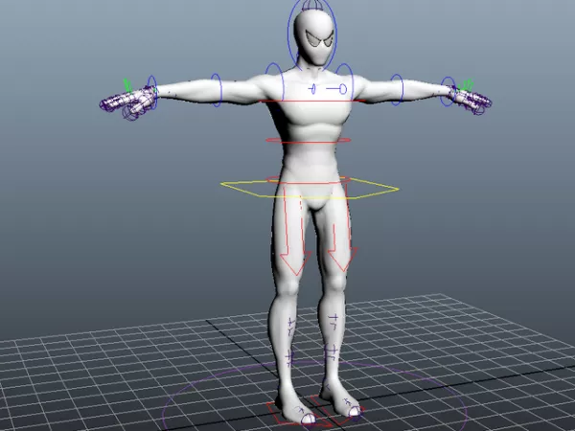Select upper blue shin marker on viewer's left leg
This screenshot has height=431, width=575.
[290, 326]
